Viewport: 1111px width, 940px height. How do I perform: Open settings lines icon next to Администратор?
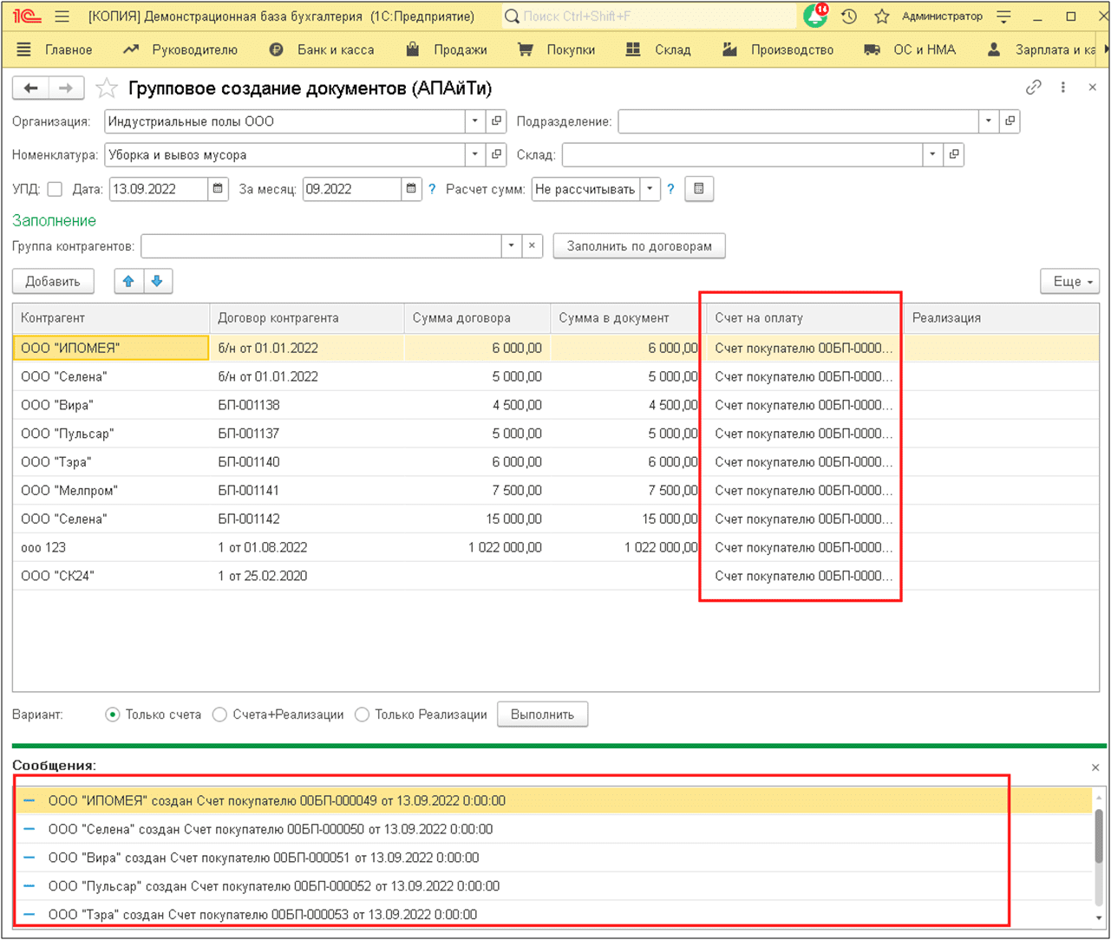pyautogui.click(x=1004, y=16)
